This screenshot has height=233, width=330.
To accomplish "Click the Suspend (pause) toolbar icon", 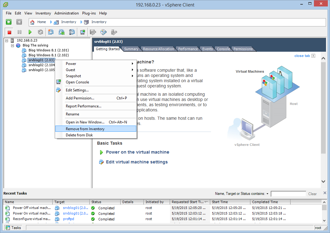I will pos(19,32).
